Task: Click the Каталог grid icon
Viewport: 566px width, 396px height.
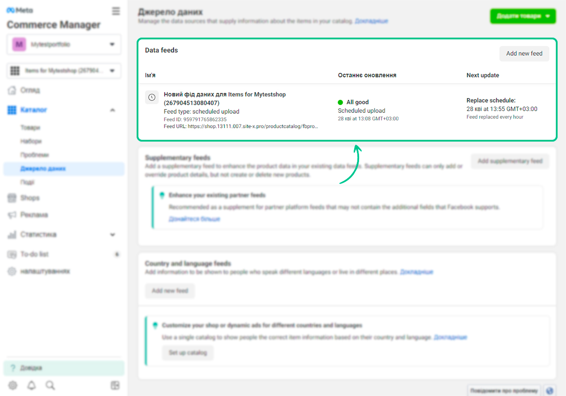Action: tap(12, 110)
